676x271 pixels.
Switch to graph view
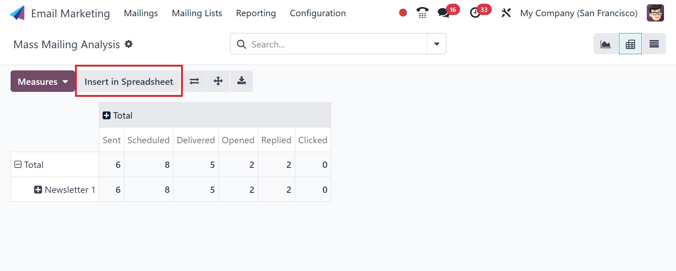606,44
